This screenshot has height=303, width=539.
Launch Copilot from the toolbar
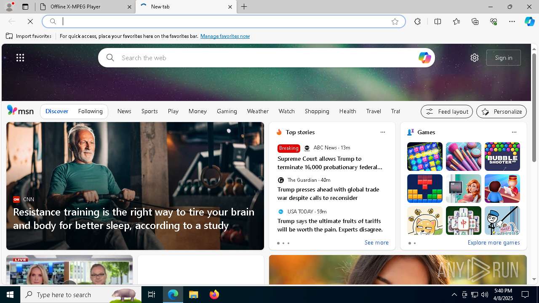point(529,21)
